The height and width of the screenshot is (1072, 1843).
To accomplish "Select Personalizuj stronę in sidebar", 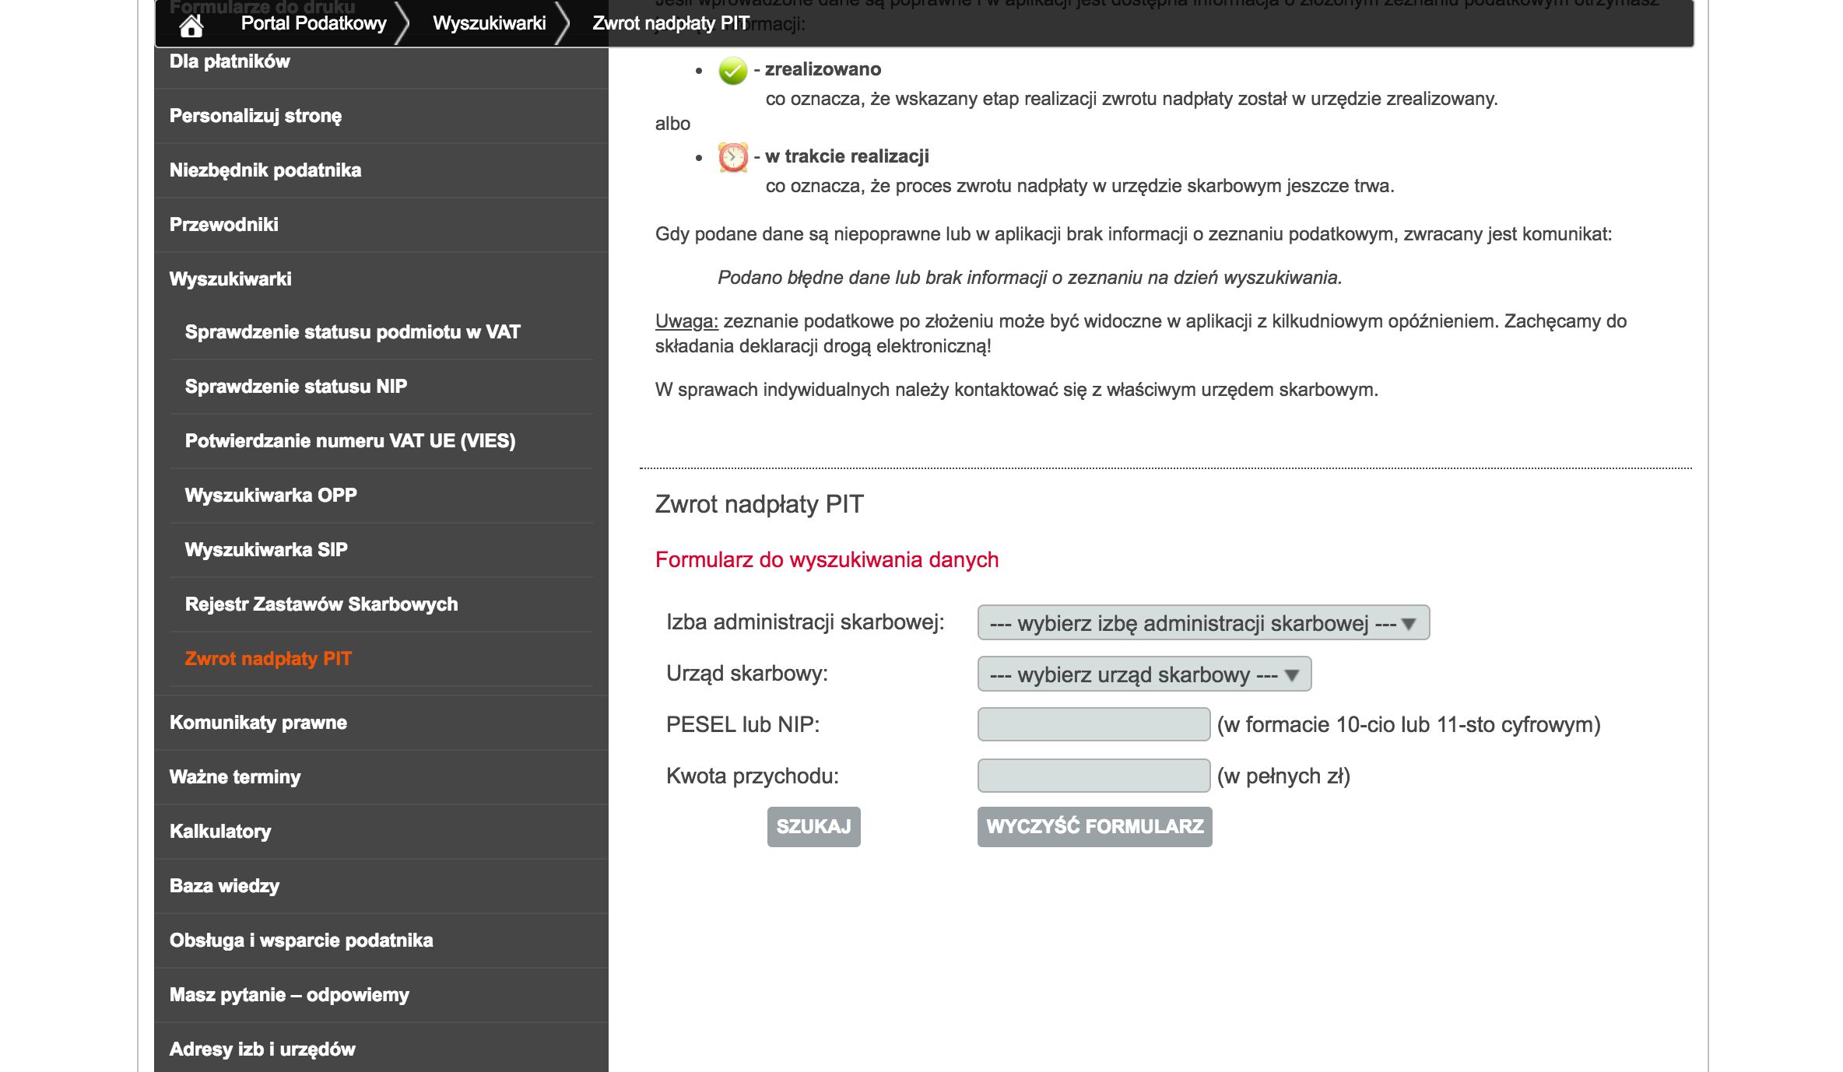I will tap(255, 116).
